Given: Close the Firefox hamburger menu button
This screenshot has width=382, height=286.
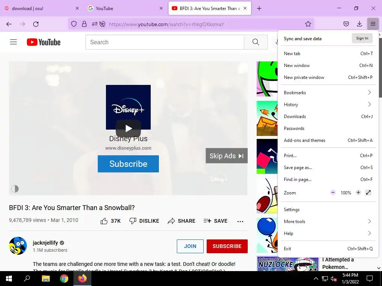Looking at the screenshot, I should click(x=373, y=24).
